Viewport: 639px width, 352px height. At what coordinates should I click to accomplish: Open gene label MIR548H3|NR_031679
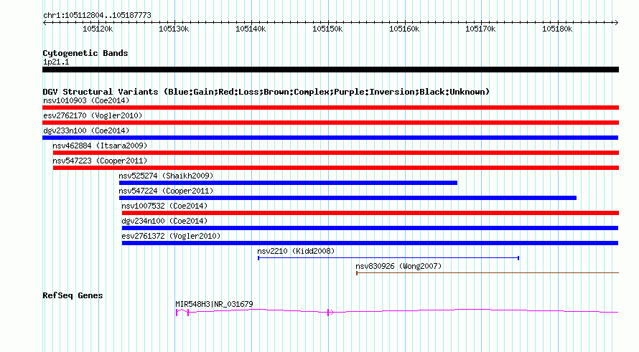pyautogui.click(x=214, y=304)
